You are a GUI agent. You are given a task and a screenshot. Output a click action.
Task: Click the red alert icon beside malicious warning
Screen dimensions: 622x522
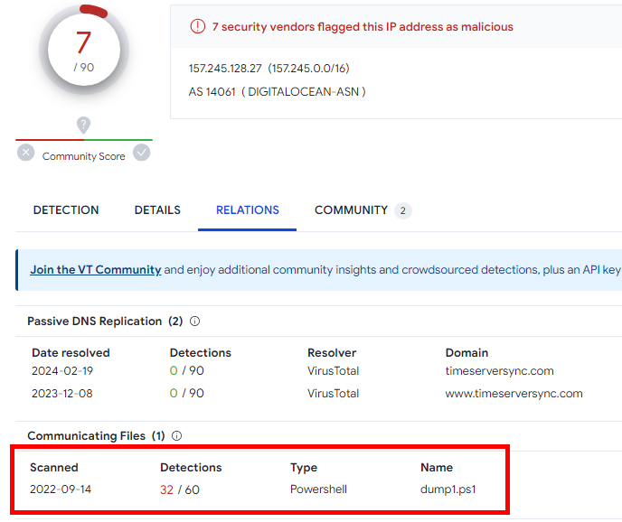[x=197, y=27]
